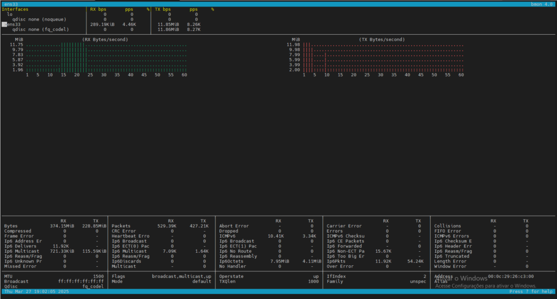
Task: Click the TX pps value 8.26K
Action: [194, 24]
